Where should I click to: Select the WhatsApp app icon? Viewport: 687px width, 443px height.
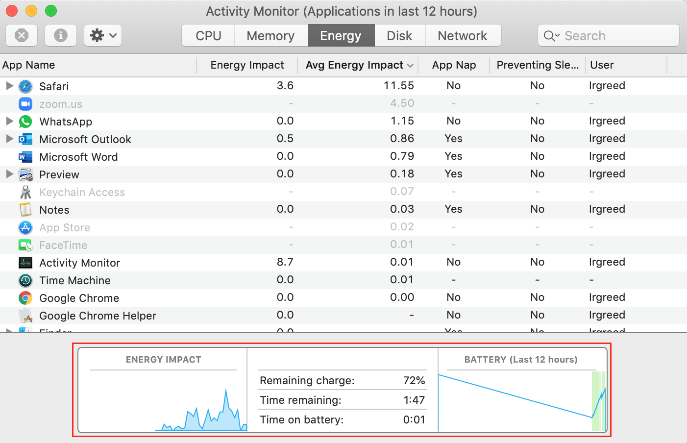click(25, 122)
